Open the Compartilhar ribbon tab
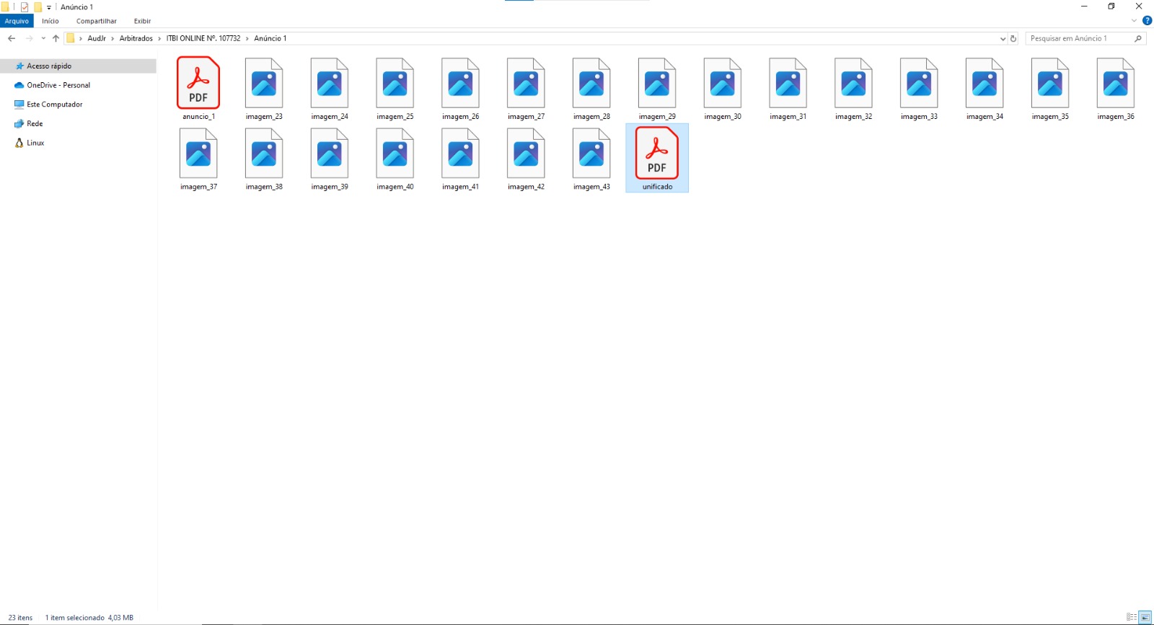The width and height of the screenshot is (1154, 625). pos(96,21)
